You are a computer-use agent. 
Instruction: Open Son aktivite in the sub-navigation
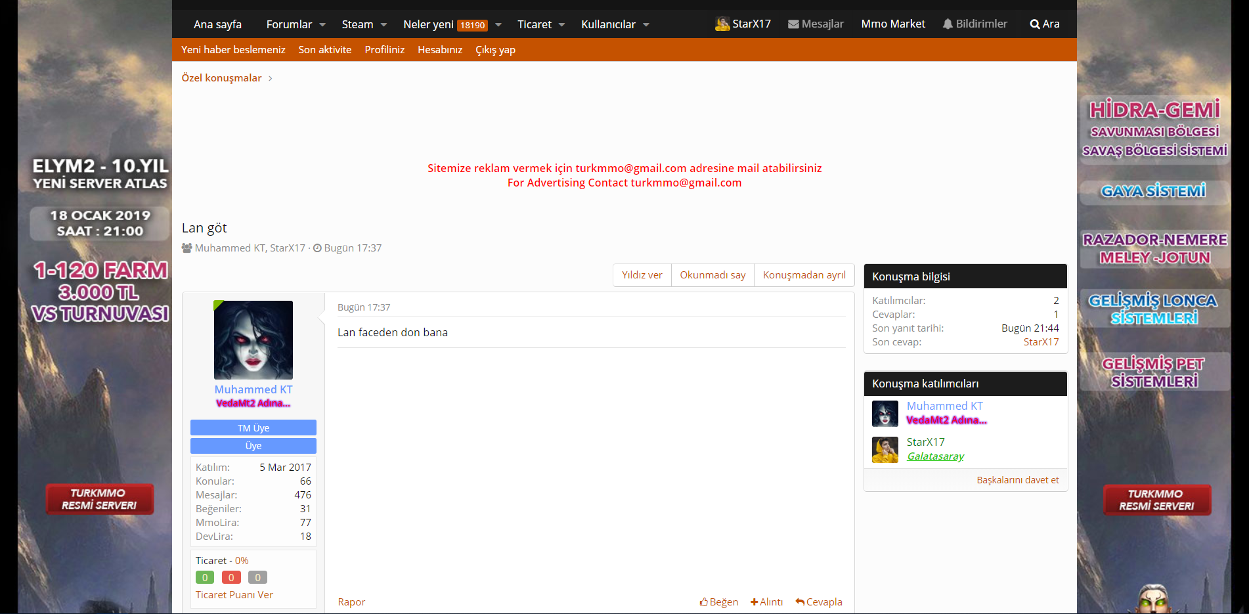324,50
